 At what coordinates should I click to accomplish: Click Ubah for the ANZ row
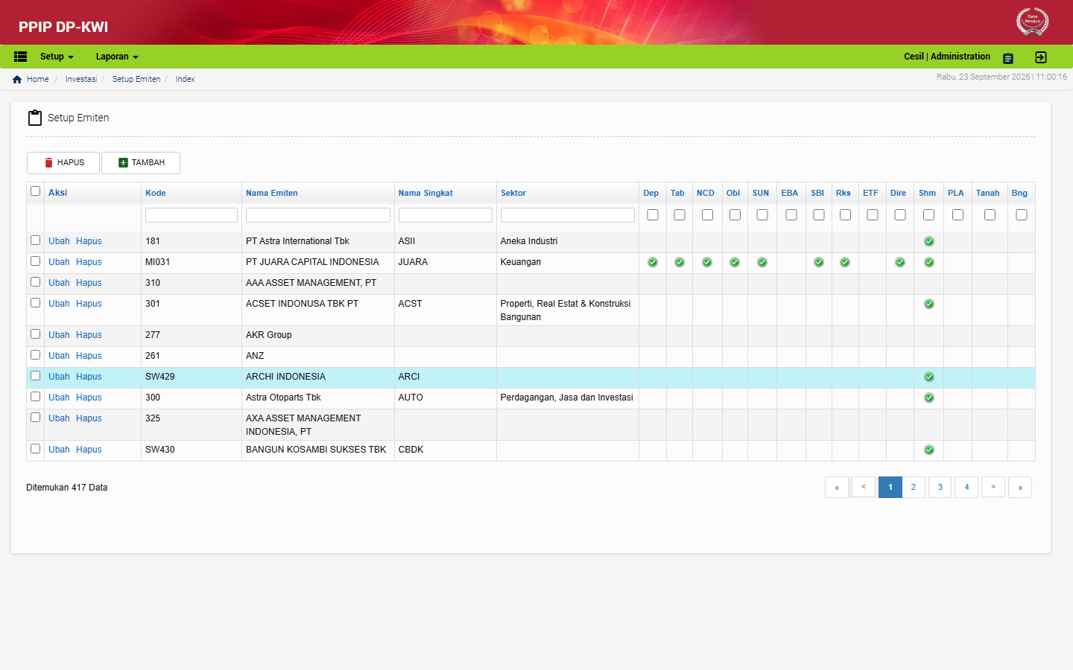pyautogui.click(x=59, y=356)
